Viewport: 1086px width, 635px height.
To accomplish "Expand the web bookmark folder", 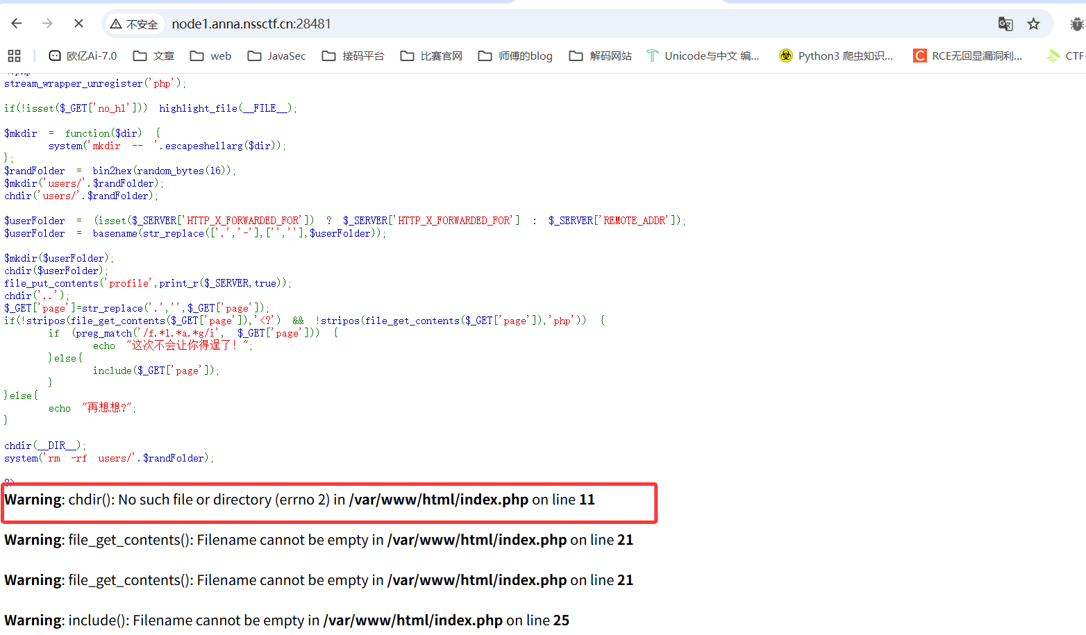I will 211,56.
